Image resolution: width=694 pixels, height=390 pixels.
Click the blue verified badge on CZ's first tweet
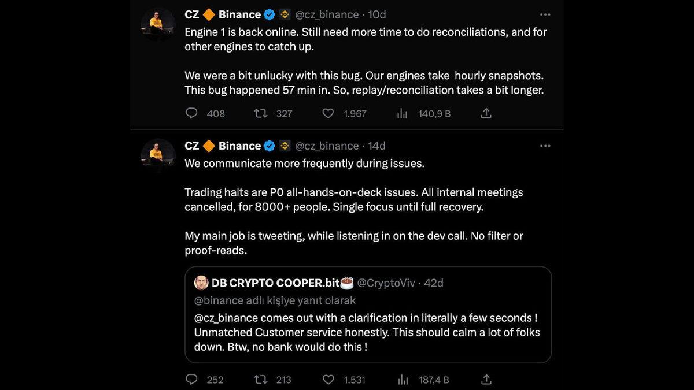[x=268, y=14]
